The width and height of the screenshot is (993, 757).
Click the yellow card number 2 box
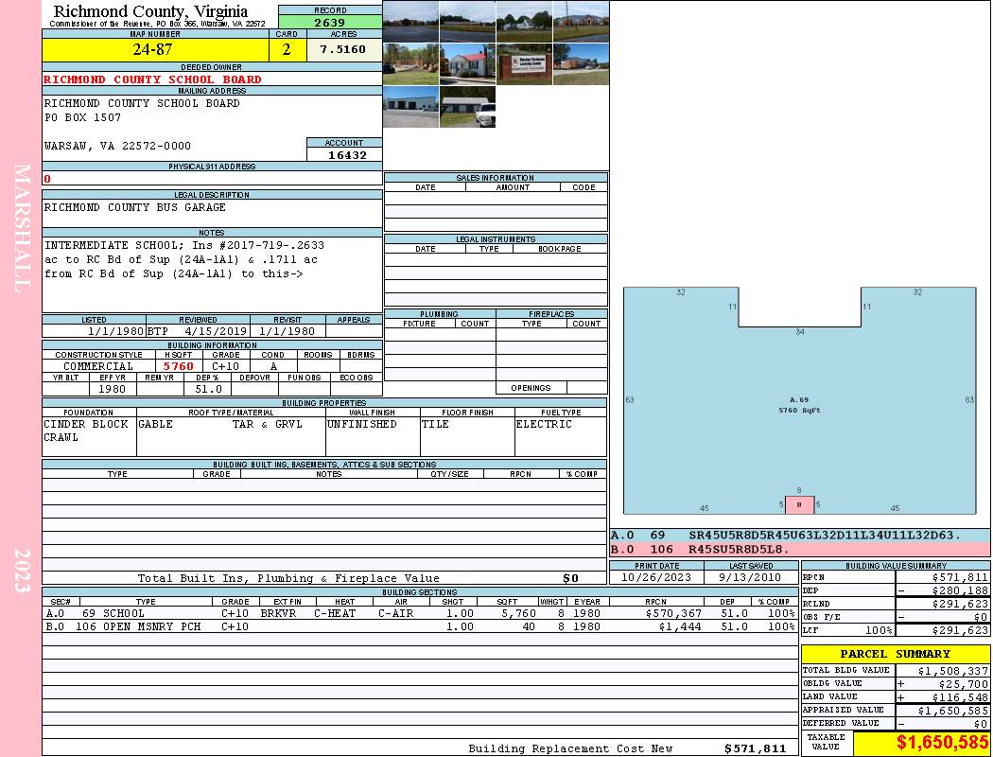click(287, 50)
